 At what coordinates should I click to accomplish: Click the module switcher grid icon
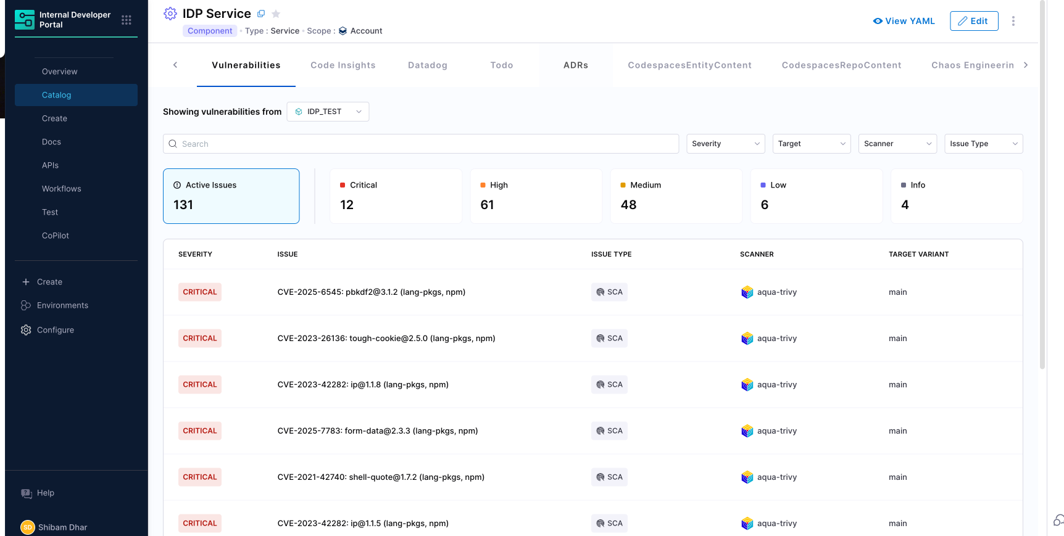pos(127,20)
